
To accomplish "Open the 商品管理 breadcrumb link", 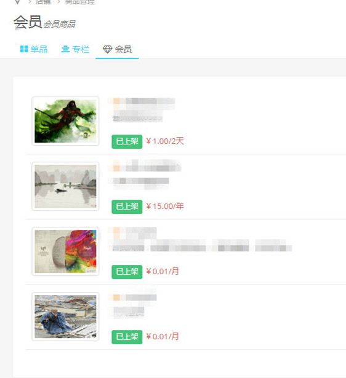I will click(80, 2).
